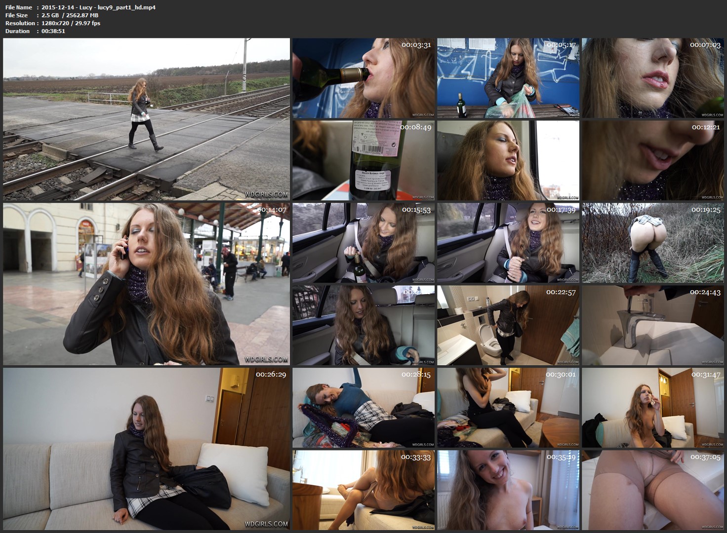Image resolution: width=727 pixels, height=533 pixels.
Task: Select the thumbnail timestamped 00:30:01
Action: point(508,407)
